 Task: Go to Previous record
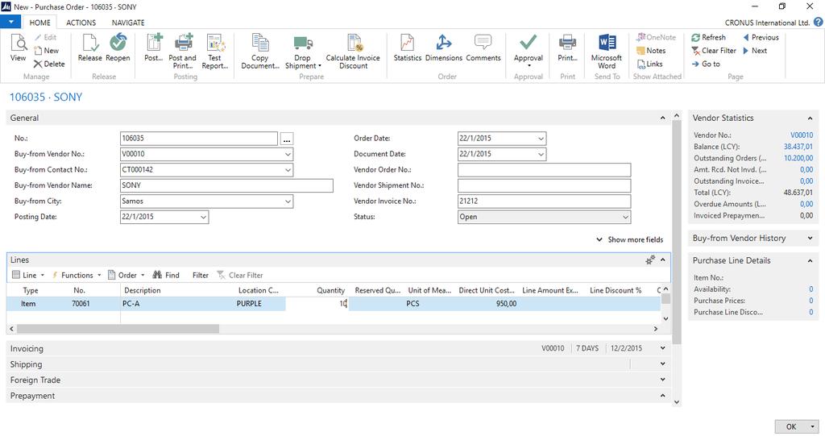point(761,37)
